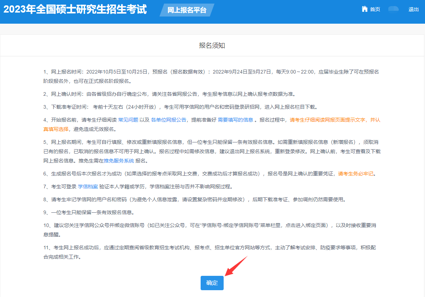Viewport: 425px width, 297px height.
Task: Visit the 推免服务系统 link
Action: pyautogui.click(x=119, y=161)
